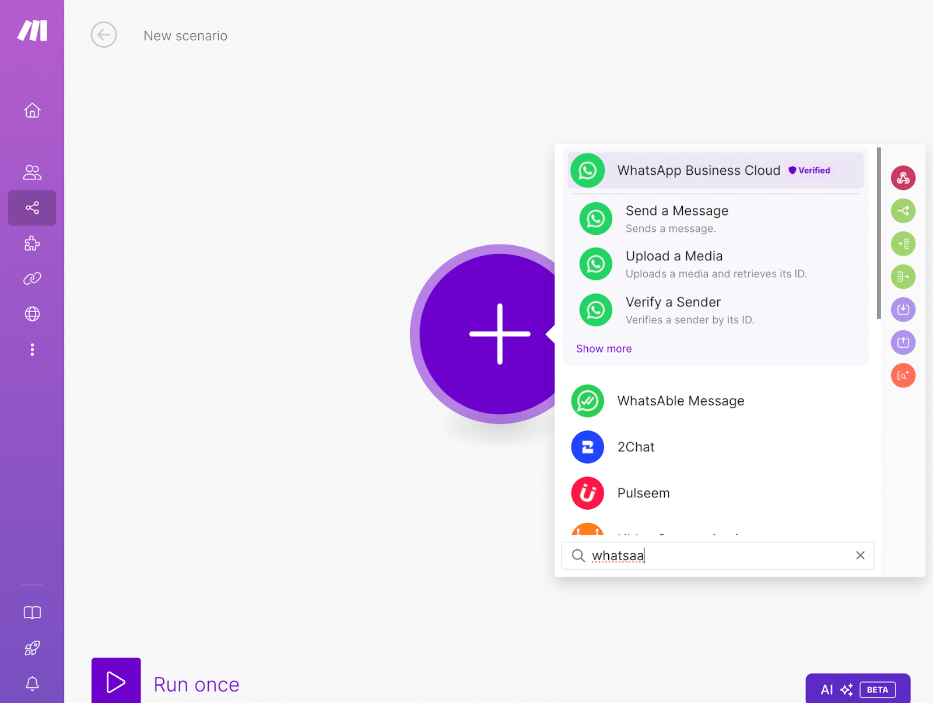Open the Templates puzzle icon
The image size is (933, 703).
[32, 243]
